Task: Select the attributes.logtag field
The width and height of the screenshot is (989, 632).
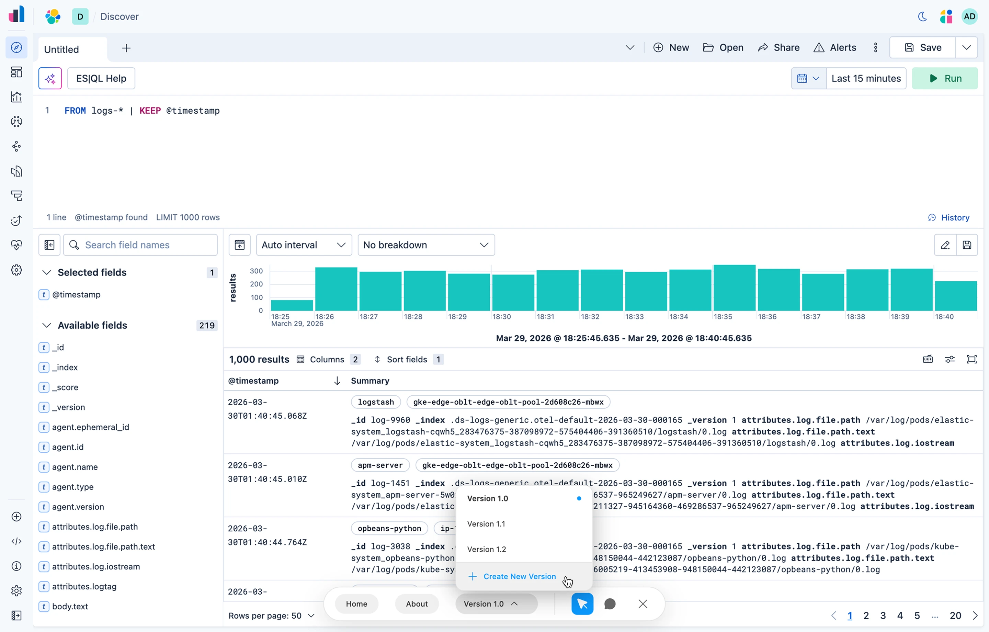Action: 84,586
